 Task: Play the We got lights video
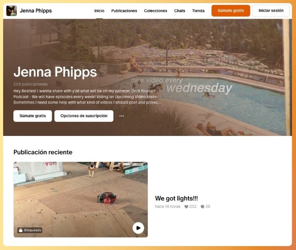(138, 228)
